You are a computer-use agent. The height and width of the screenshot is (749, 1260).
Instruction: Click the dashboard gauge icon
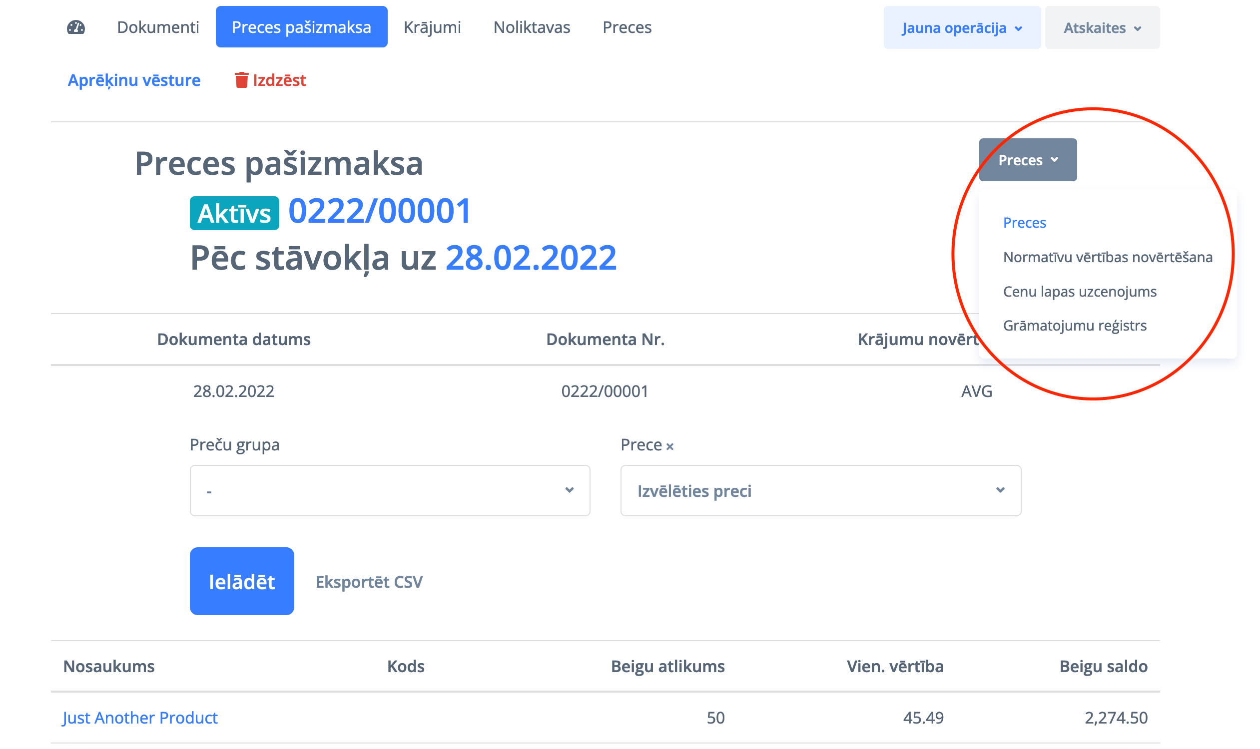tap(76, 27)
